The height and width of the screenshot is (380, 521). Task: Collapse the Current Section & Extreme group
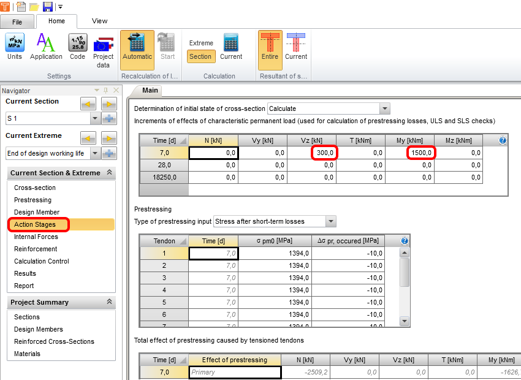coord(109,173)
